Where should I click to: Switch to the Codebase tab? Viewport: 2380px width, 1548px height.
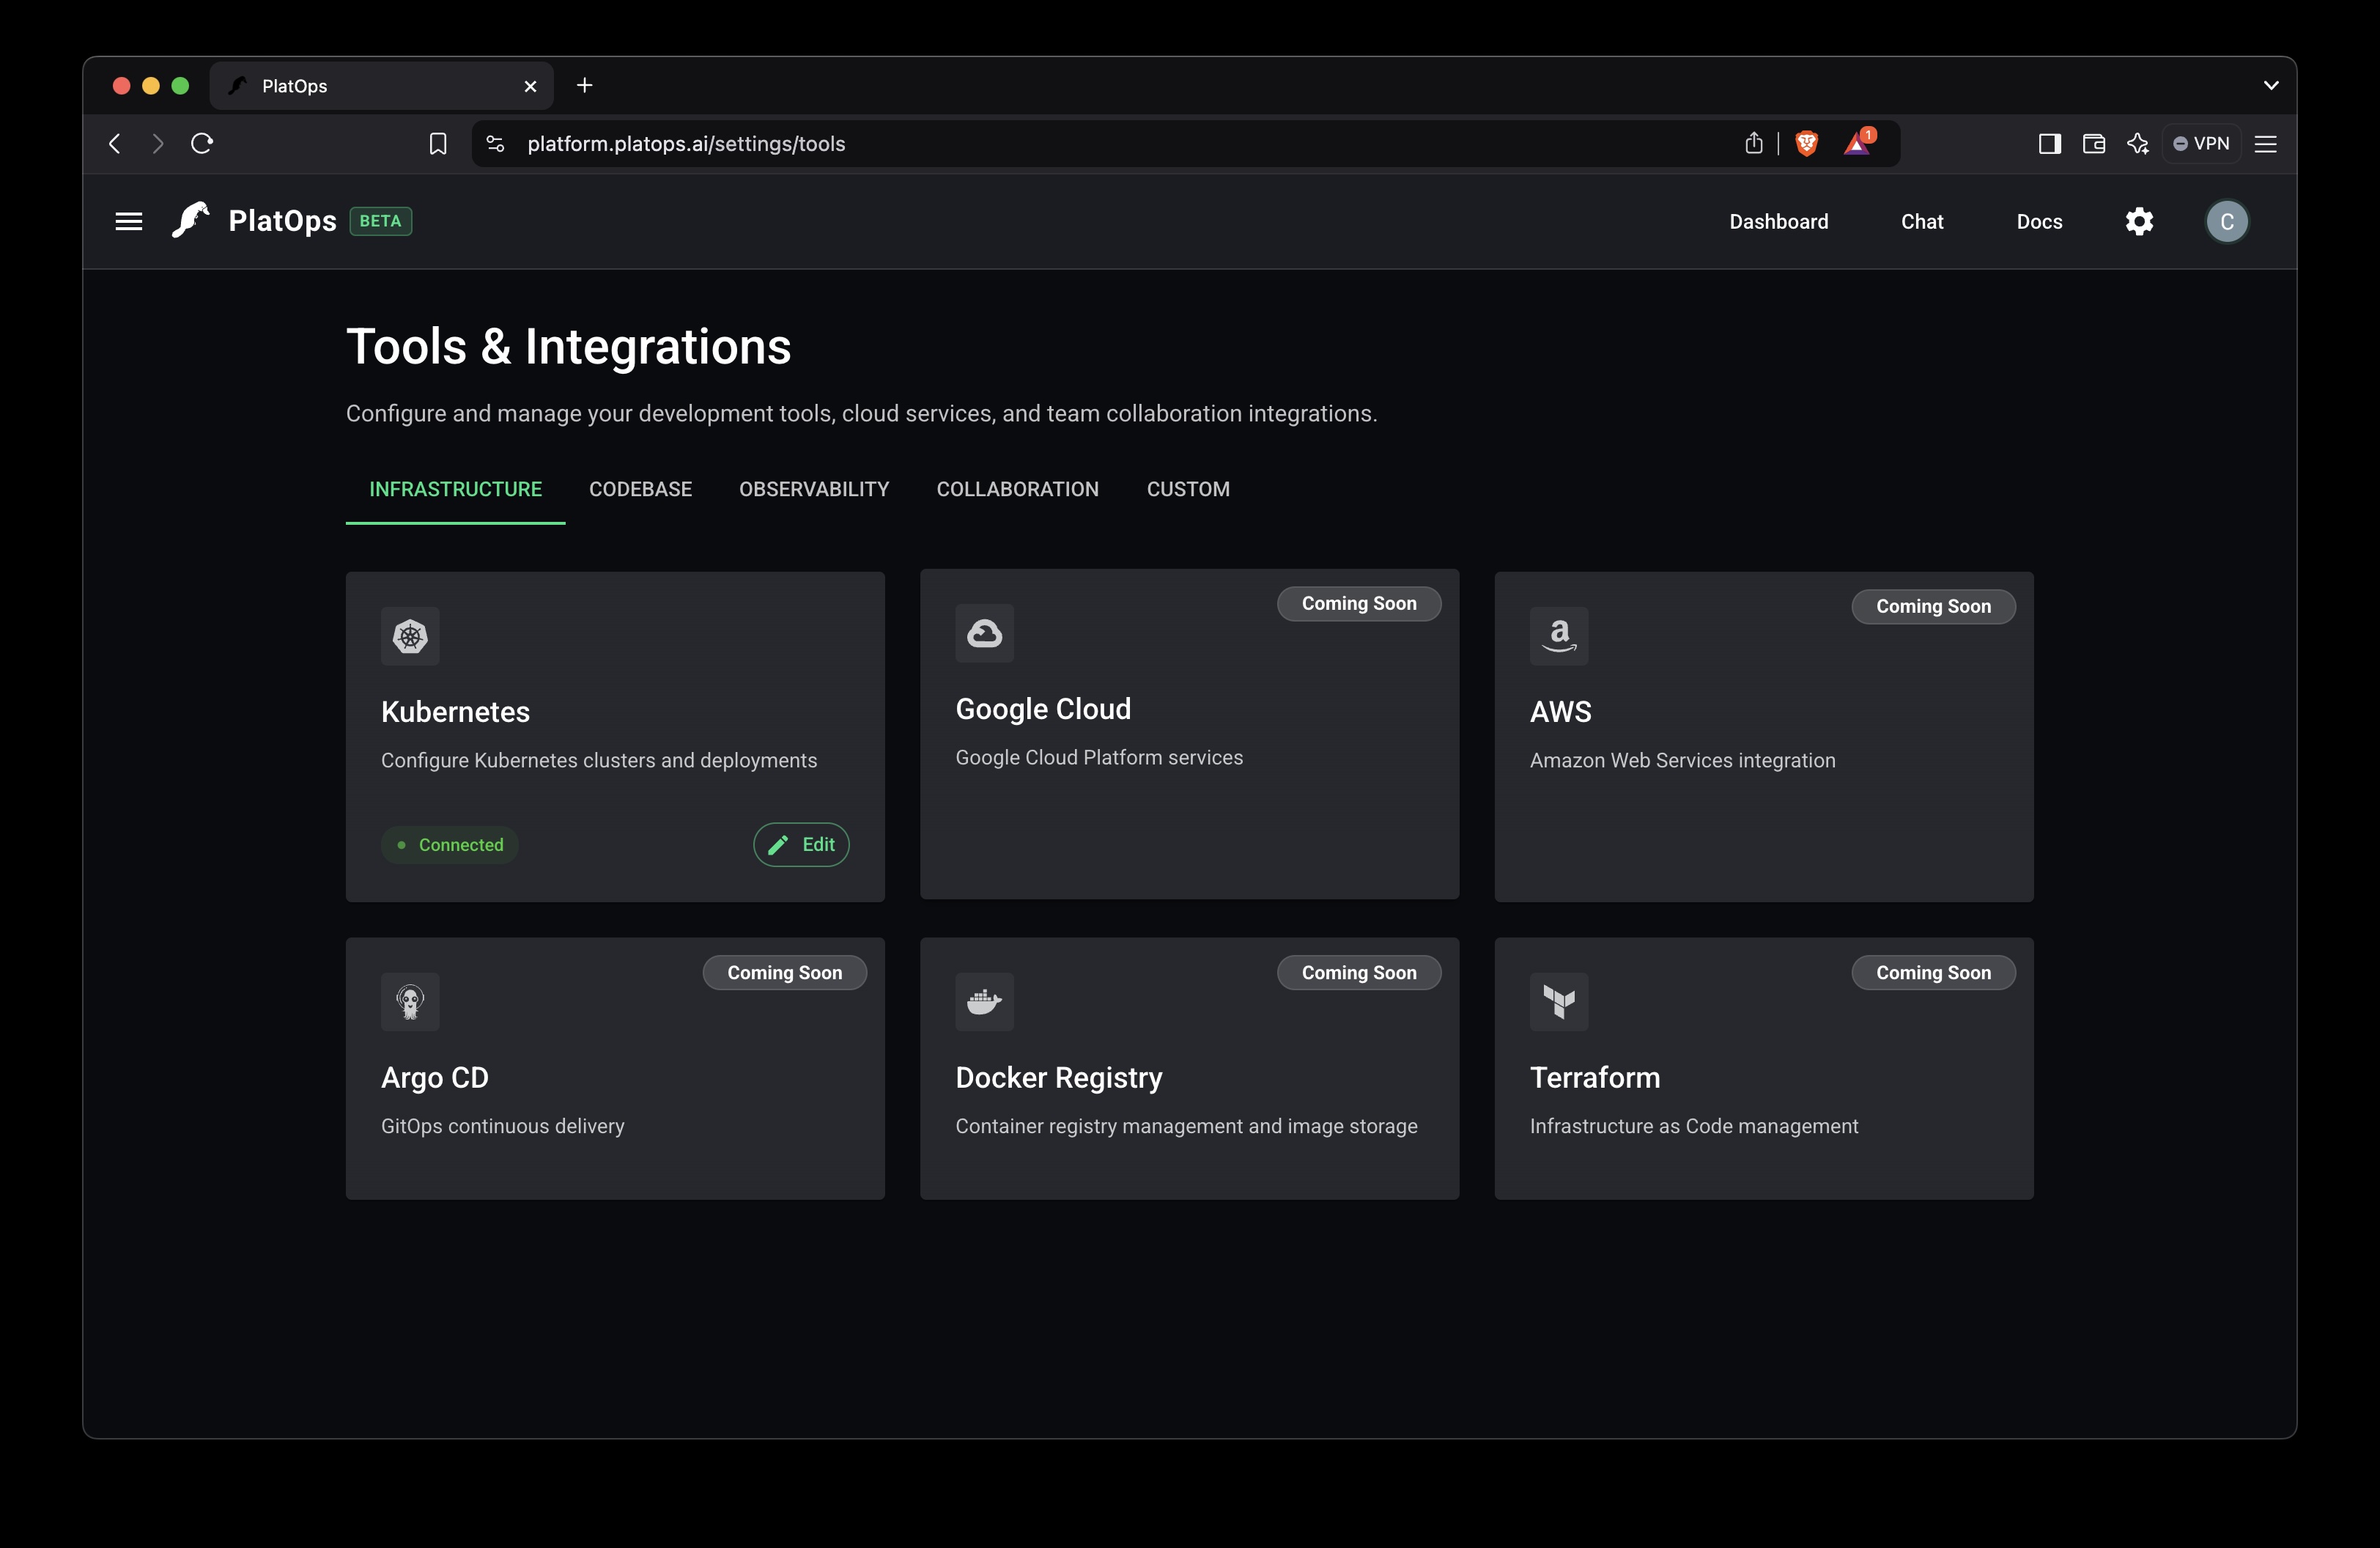tap(640, 489)
